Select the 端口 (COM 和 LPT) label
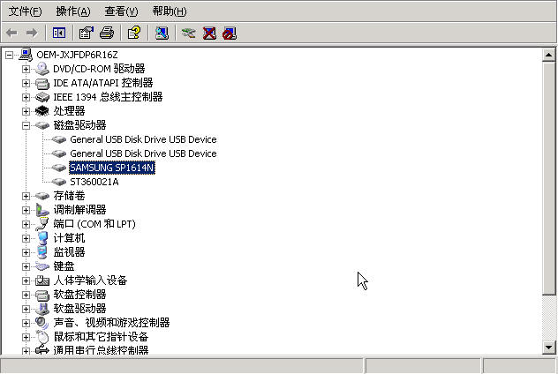Image resolution: width=558 pixels, height=374 pixels. pyautogui.click(x=94, y=224)
